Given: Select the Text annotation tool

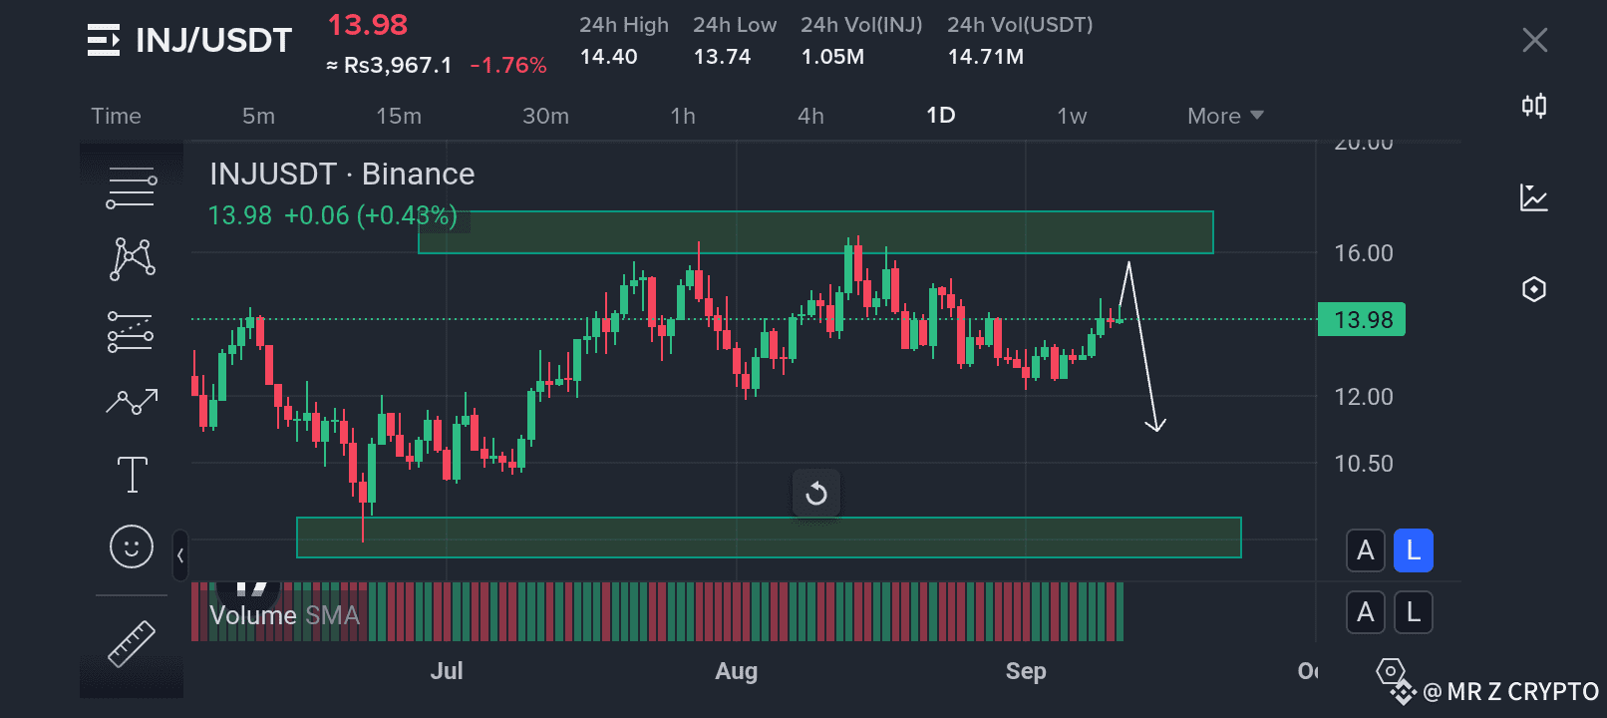Looking at the screenshot, I should pyautogui.click(x=132, y=475).
